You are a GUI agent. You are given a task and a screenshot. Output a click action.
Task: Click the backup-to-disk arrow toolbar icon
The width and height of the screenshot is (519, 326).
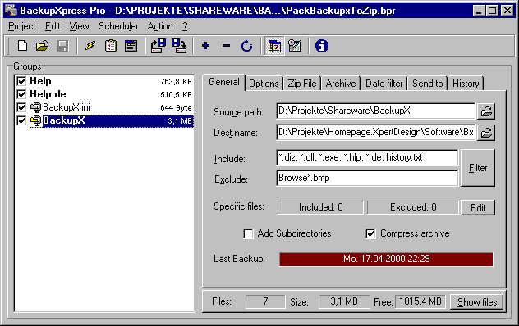158,46
